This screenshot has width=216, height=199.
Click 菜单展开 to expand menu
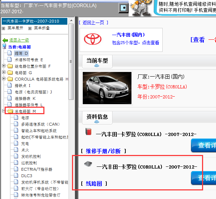tap(15, 28)
